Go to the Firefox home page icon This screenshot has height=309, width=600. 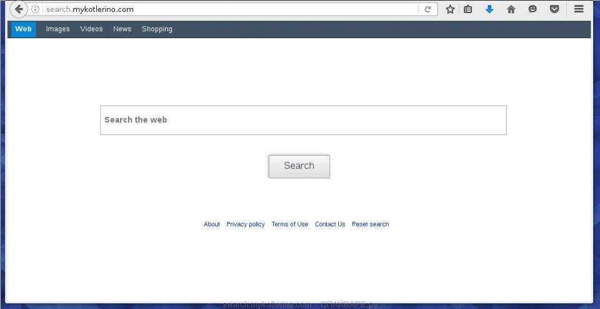tap(511, 9)
